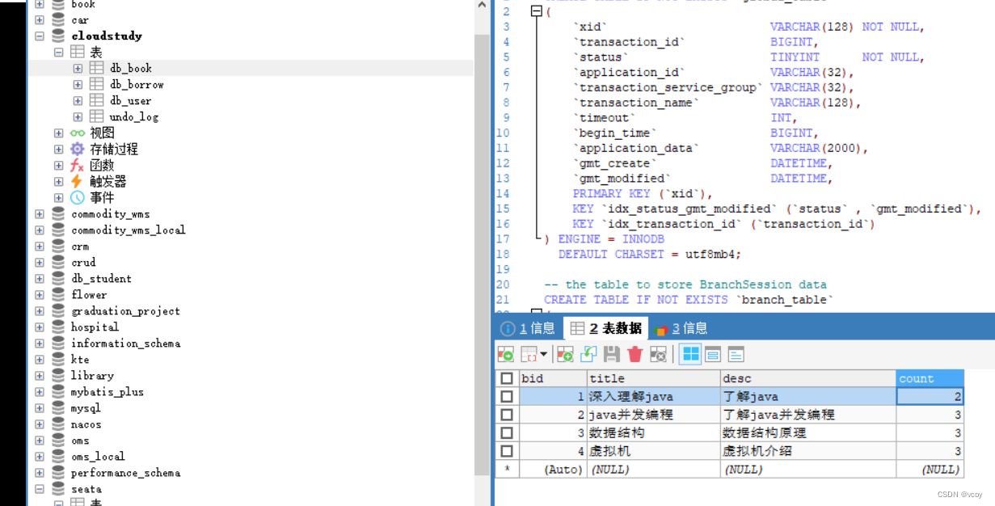995x506 pixels.
Task: Select the db_student database label
Action: tap(101, 278)
